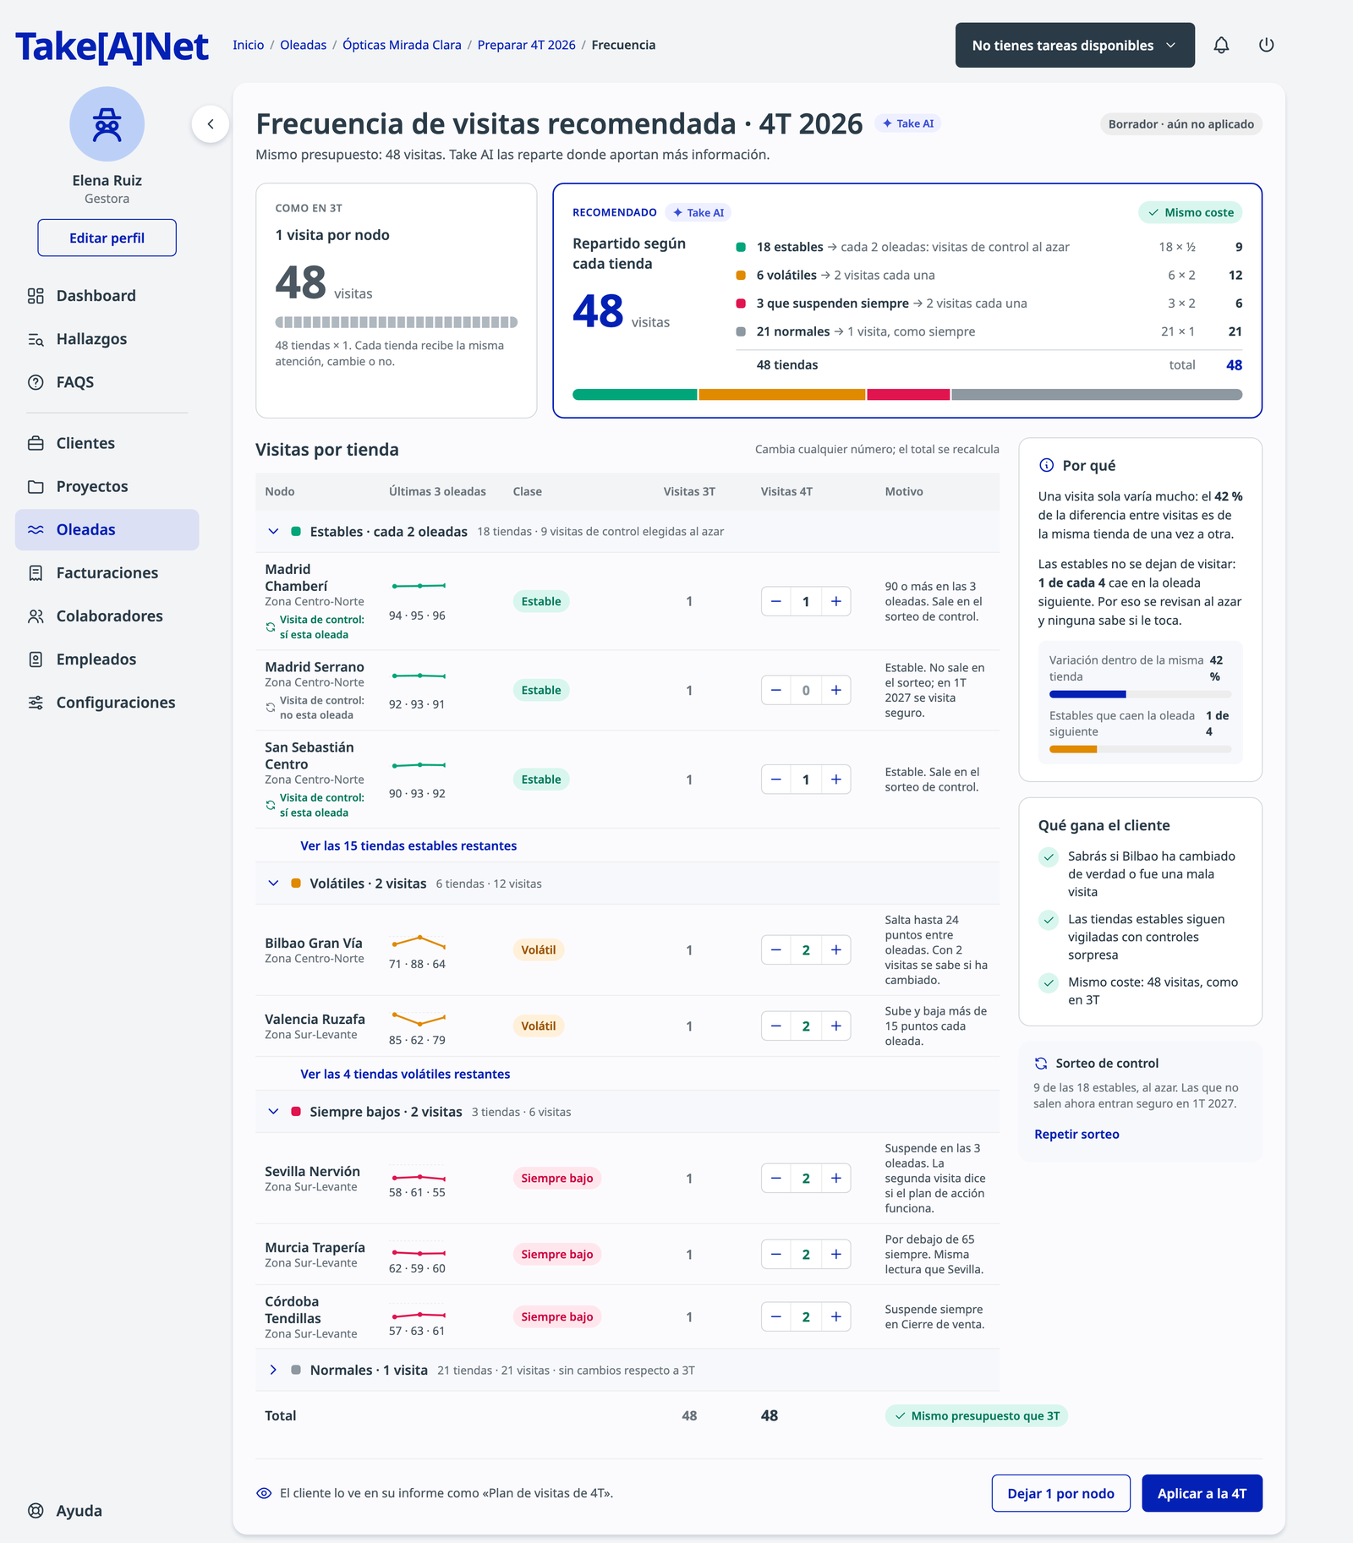Expand the Normales group
1353x1543 pixels.
click(x=273, y=1370)
